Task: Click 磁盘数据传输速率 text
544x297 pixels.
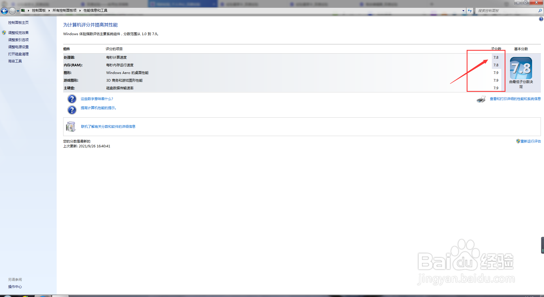Action: (120, 88)
